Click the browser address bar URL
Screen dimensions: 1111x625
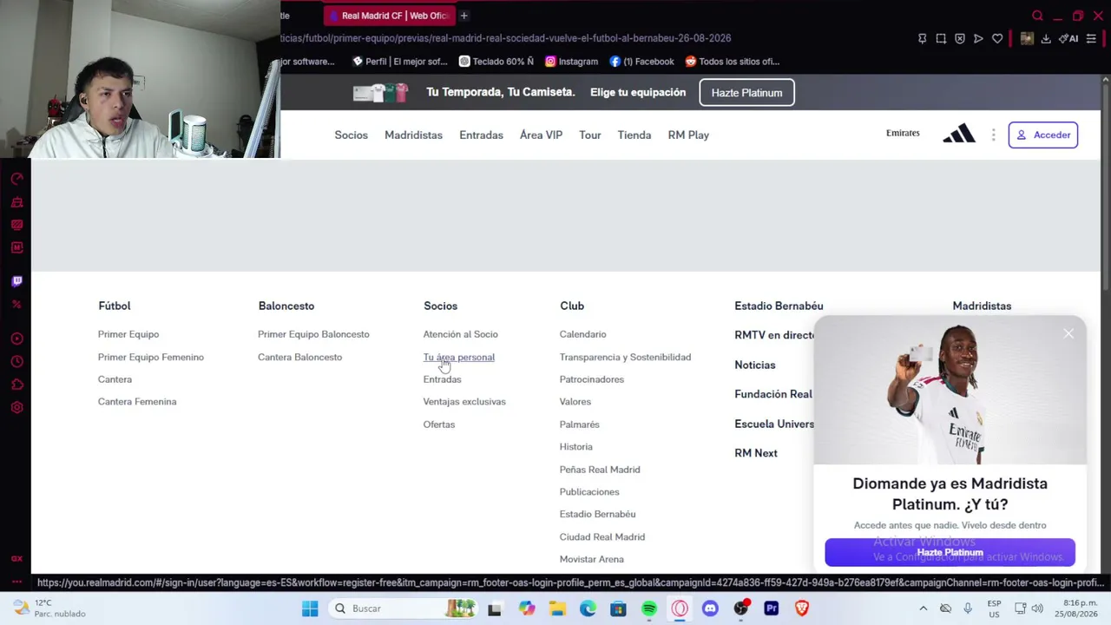click(x=507, y=38)
